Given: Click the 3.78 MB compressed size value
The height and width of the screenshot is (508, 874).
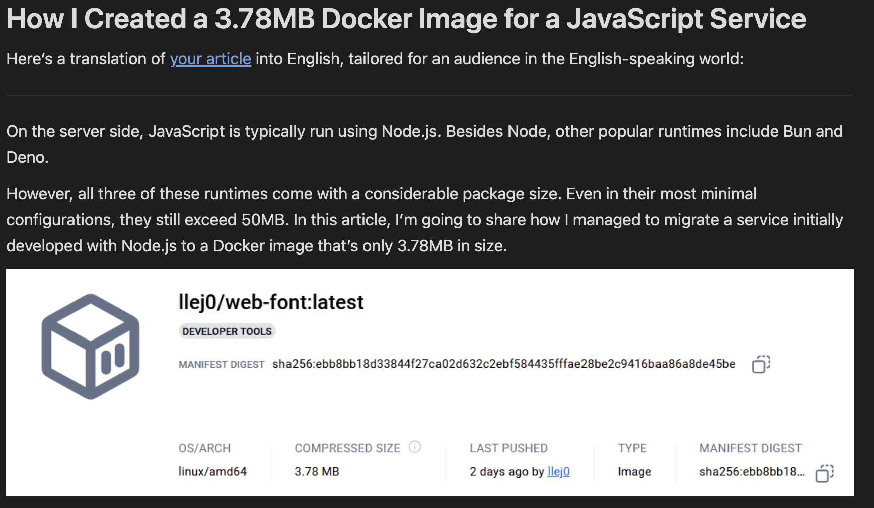Looking at the screenshot, I should point(317,472).
